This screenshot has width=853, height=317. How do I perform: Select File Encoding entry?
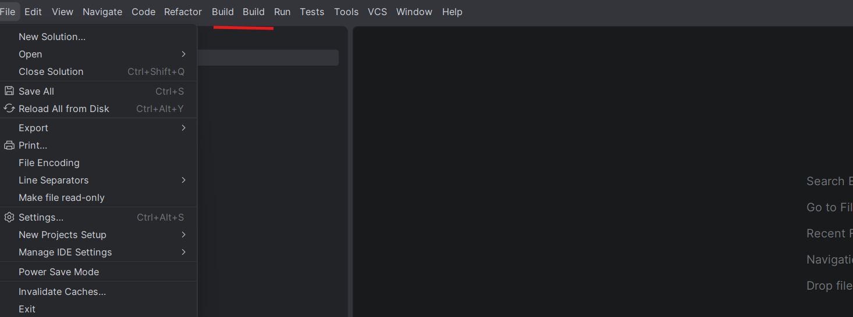pos(98,163)
